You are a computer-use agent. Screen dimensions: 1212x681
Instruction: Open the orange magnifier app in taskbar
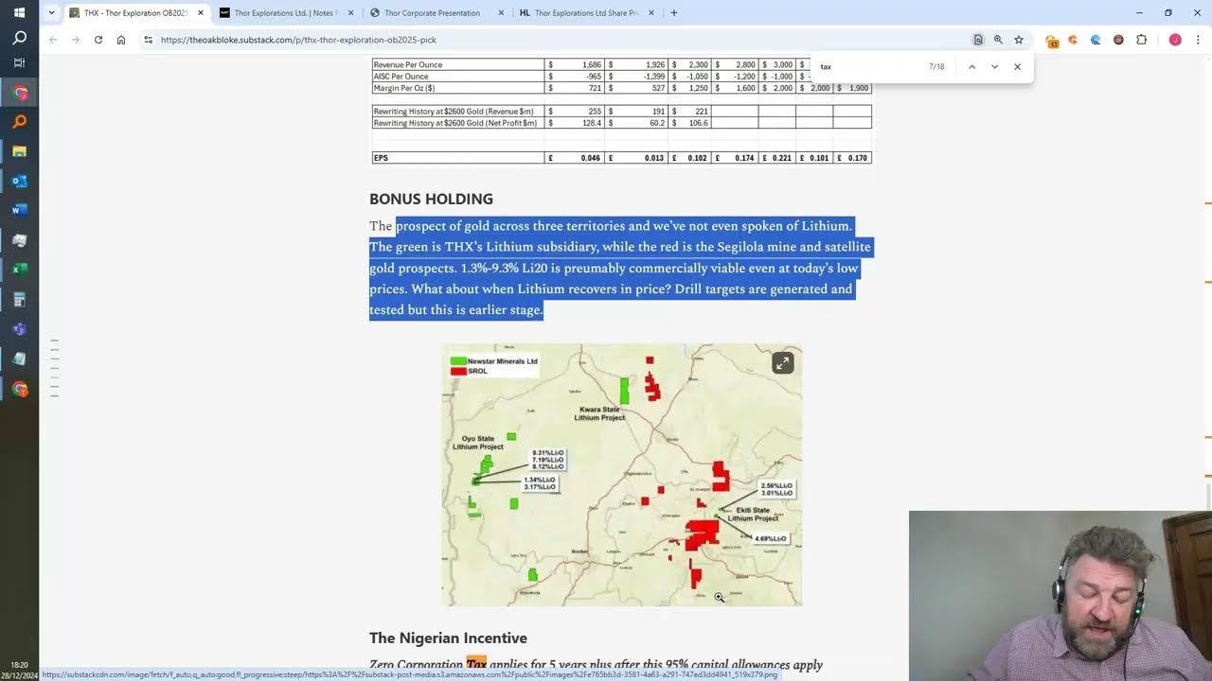[19, 122]
